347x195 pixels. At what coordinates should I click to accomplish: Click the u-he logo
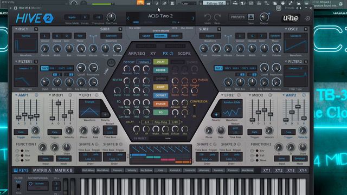[x=291, y=18]
